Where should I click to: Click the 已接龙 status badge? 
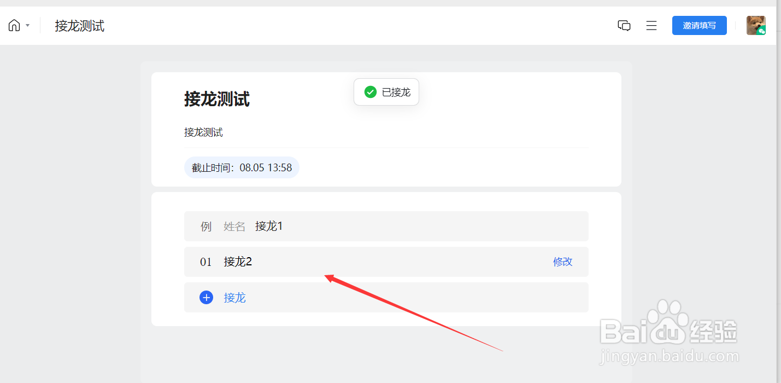[386, 92]
